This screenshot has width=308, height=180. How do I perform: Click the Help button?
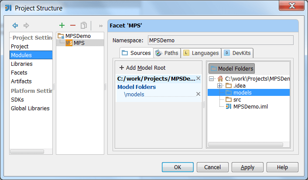282,167
